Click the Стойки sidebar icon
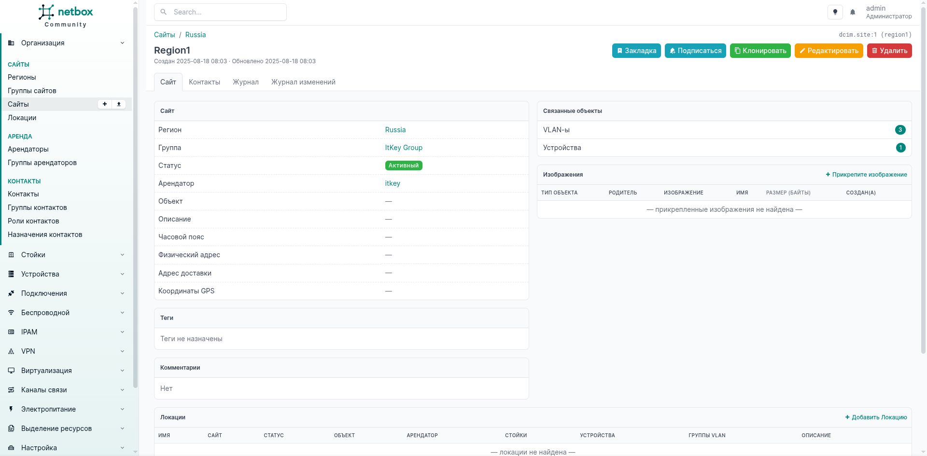The height and width of the screenshot is (456, 927). tap(11, 255)
